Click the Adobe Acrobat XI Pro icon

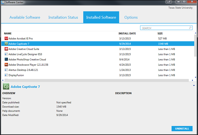(6, 38)
